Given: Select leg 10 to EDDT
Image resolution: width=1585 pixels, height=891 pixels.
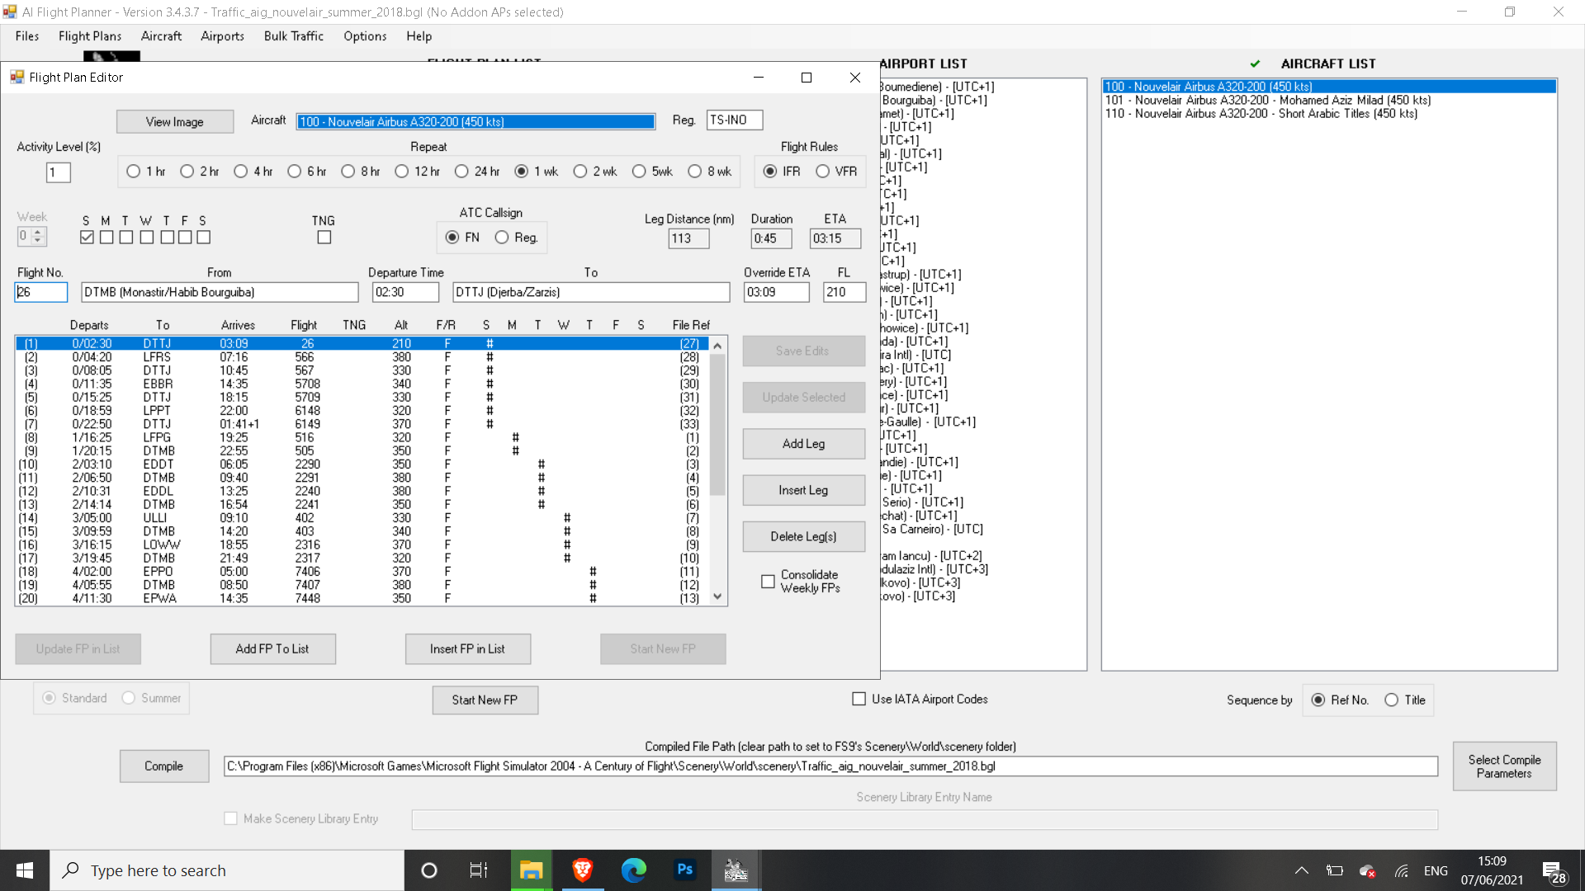Looking at the screenshot, I should pos(362,464).
